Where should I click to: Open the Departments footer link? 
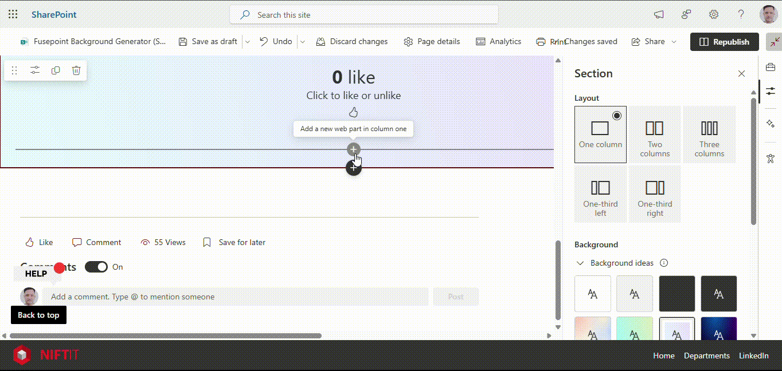pyautogui.click(x=706, y=356)
